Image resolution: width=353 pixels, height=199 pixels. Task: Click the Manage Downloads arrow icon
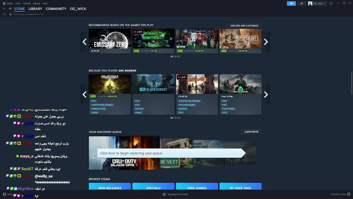coord(164,194)
